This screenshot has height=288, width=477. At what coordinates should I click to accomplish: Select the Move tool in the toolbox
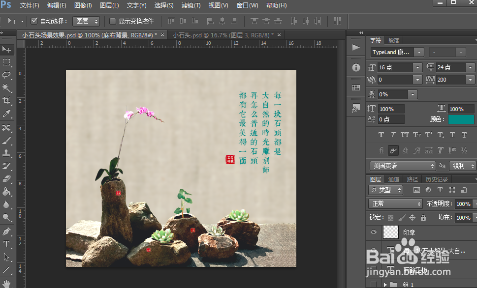pos(6,49)
